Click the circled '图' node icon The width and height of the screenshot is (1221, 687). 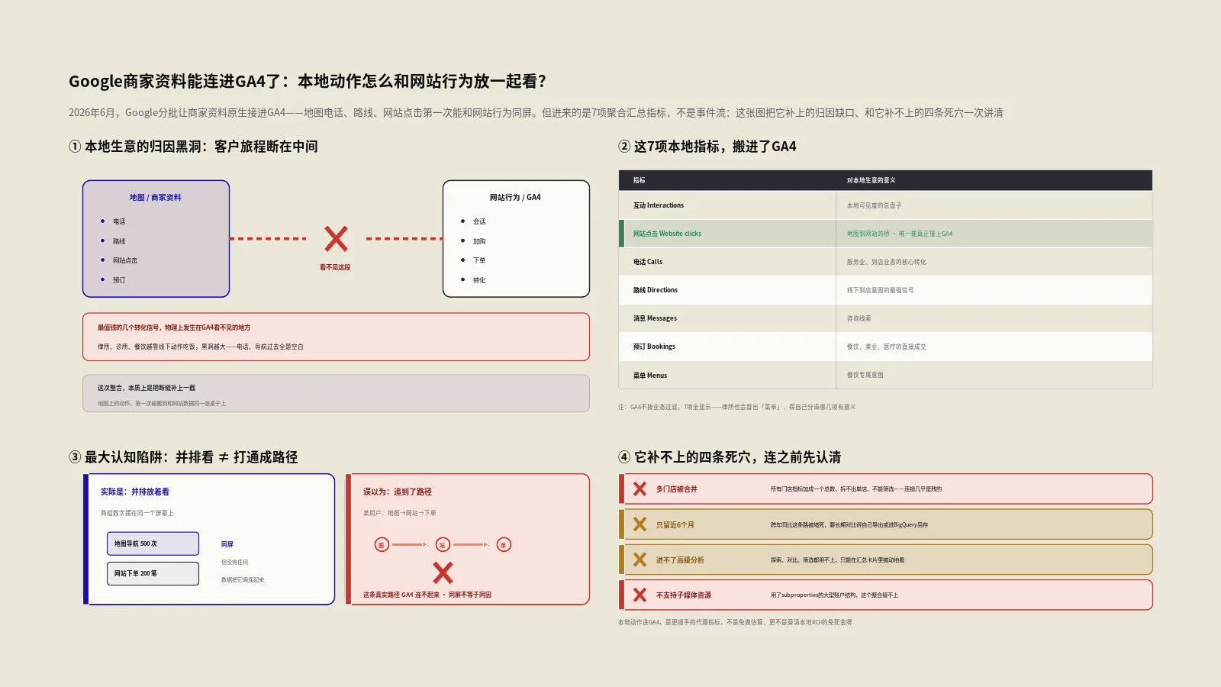[382, 544]
